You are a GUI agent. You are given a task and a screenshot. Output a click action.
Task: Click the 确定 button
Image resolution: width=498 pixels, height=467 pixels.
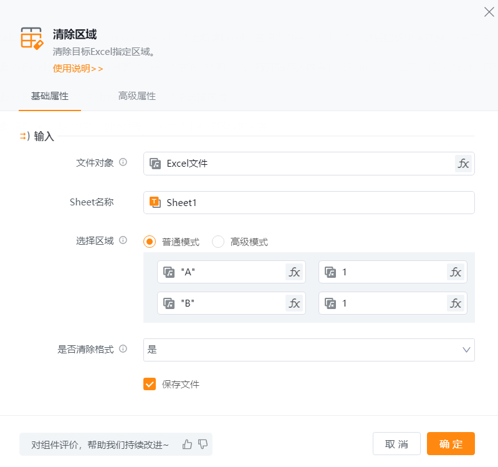[x=451, y=444]
